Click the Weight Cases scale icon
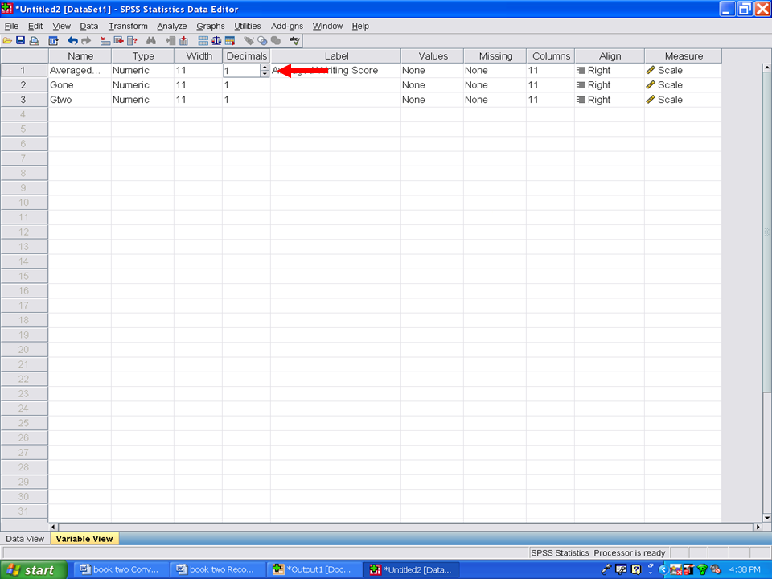The width and height of the screenshot is (772, 579). pos(216,40)
